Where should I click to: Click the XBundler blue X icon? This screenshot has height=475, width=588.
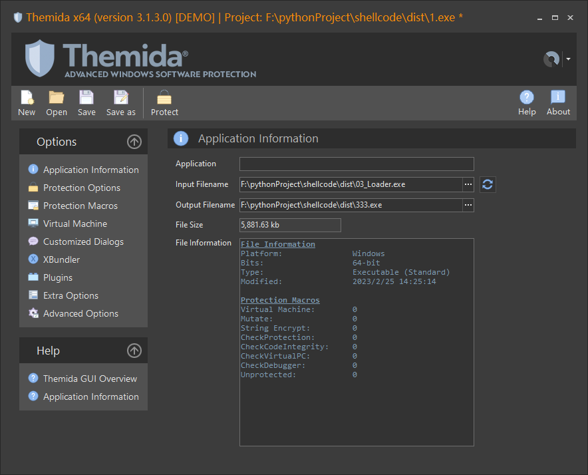[x=33, y=259]
